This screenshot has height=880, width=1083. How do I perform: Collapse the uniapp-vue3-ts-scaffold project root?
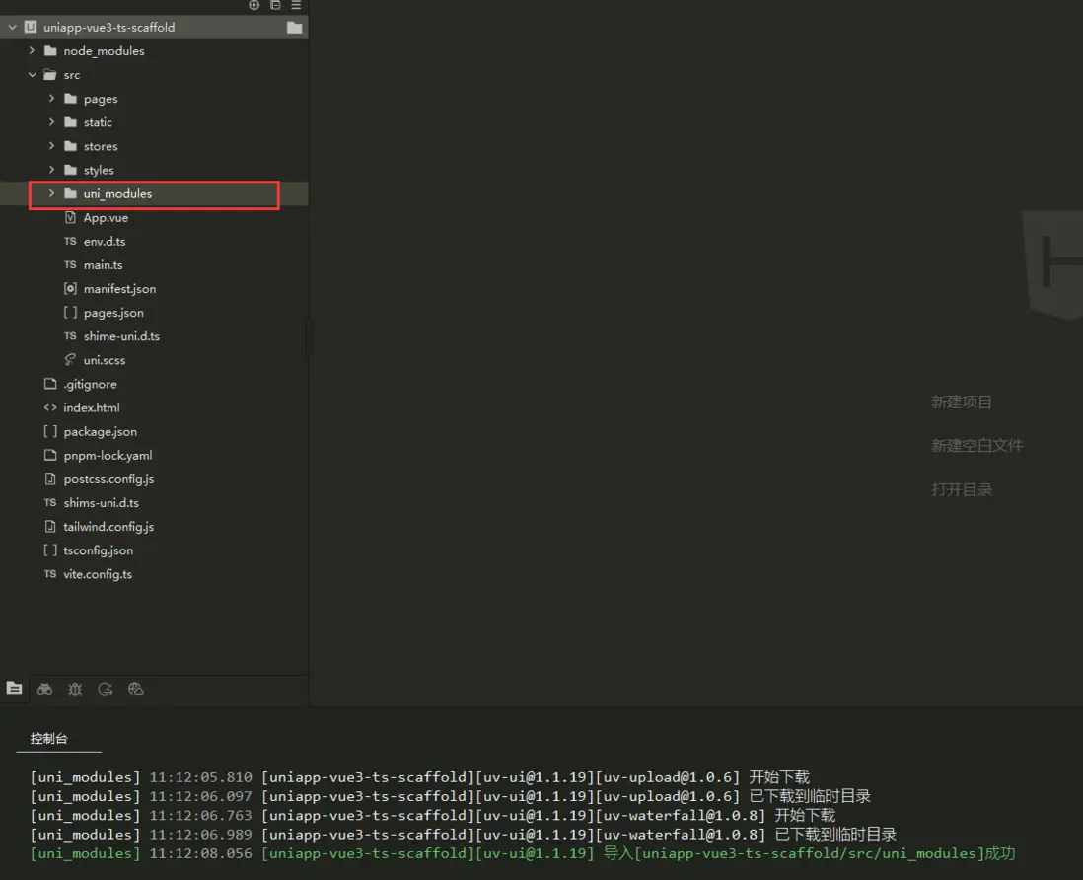tap(12, 28)
